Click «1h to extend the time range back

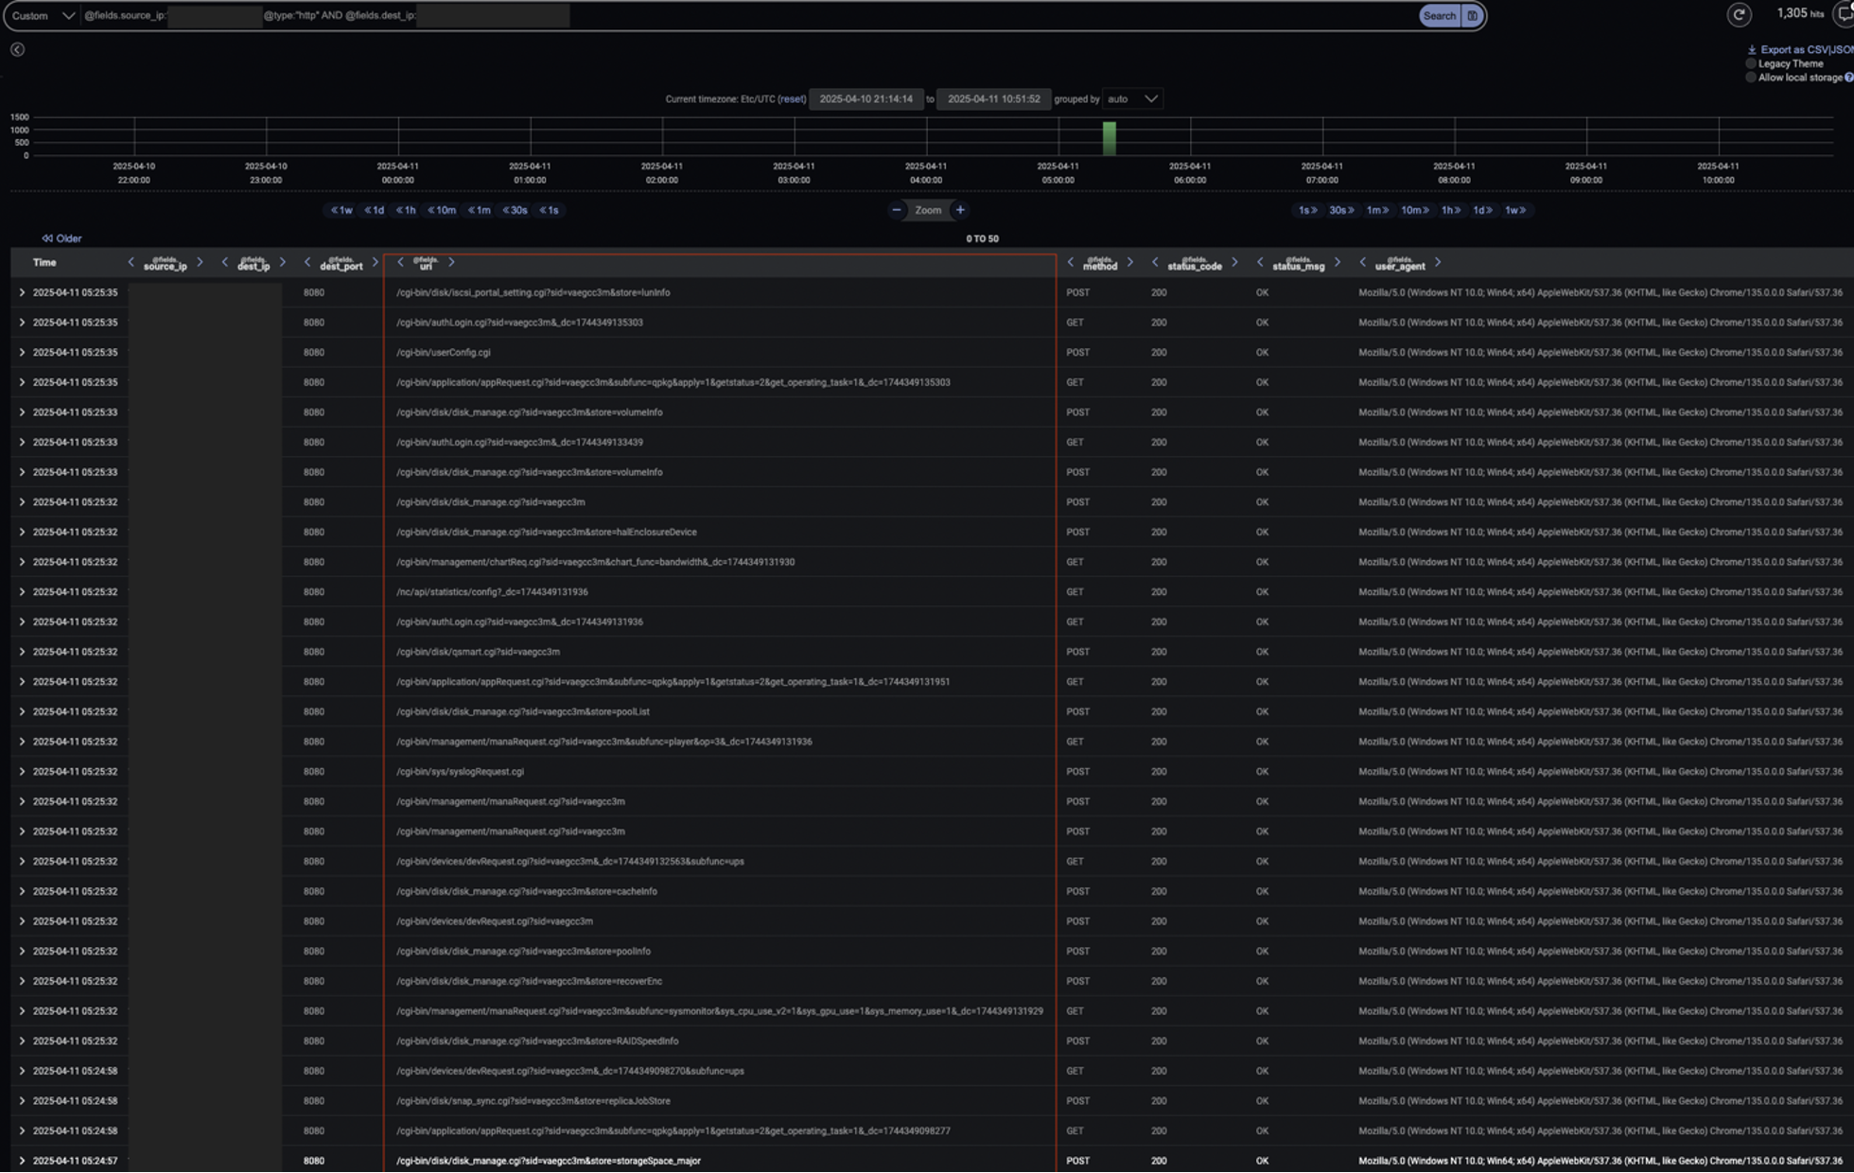click(406, 210)
